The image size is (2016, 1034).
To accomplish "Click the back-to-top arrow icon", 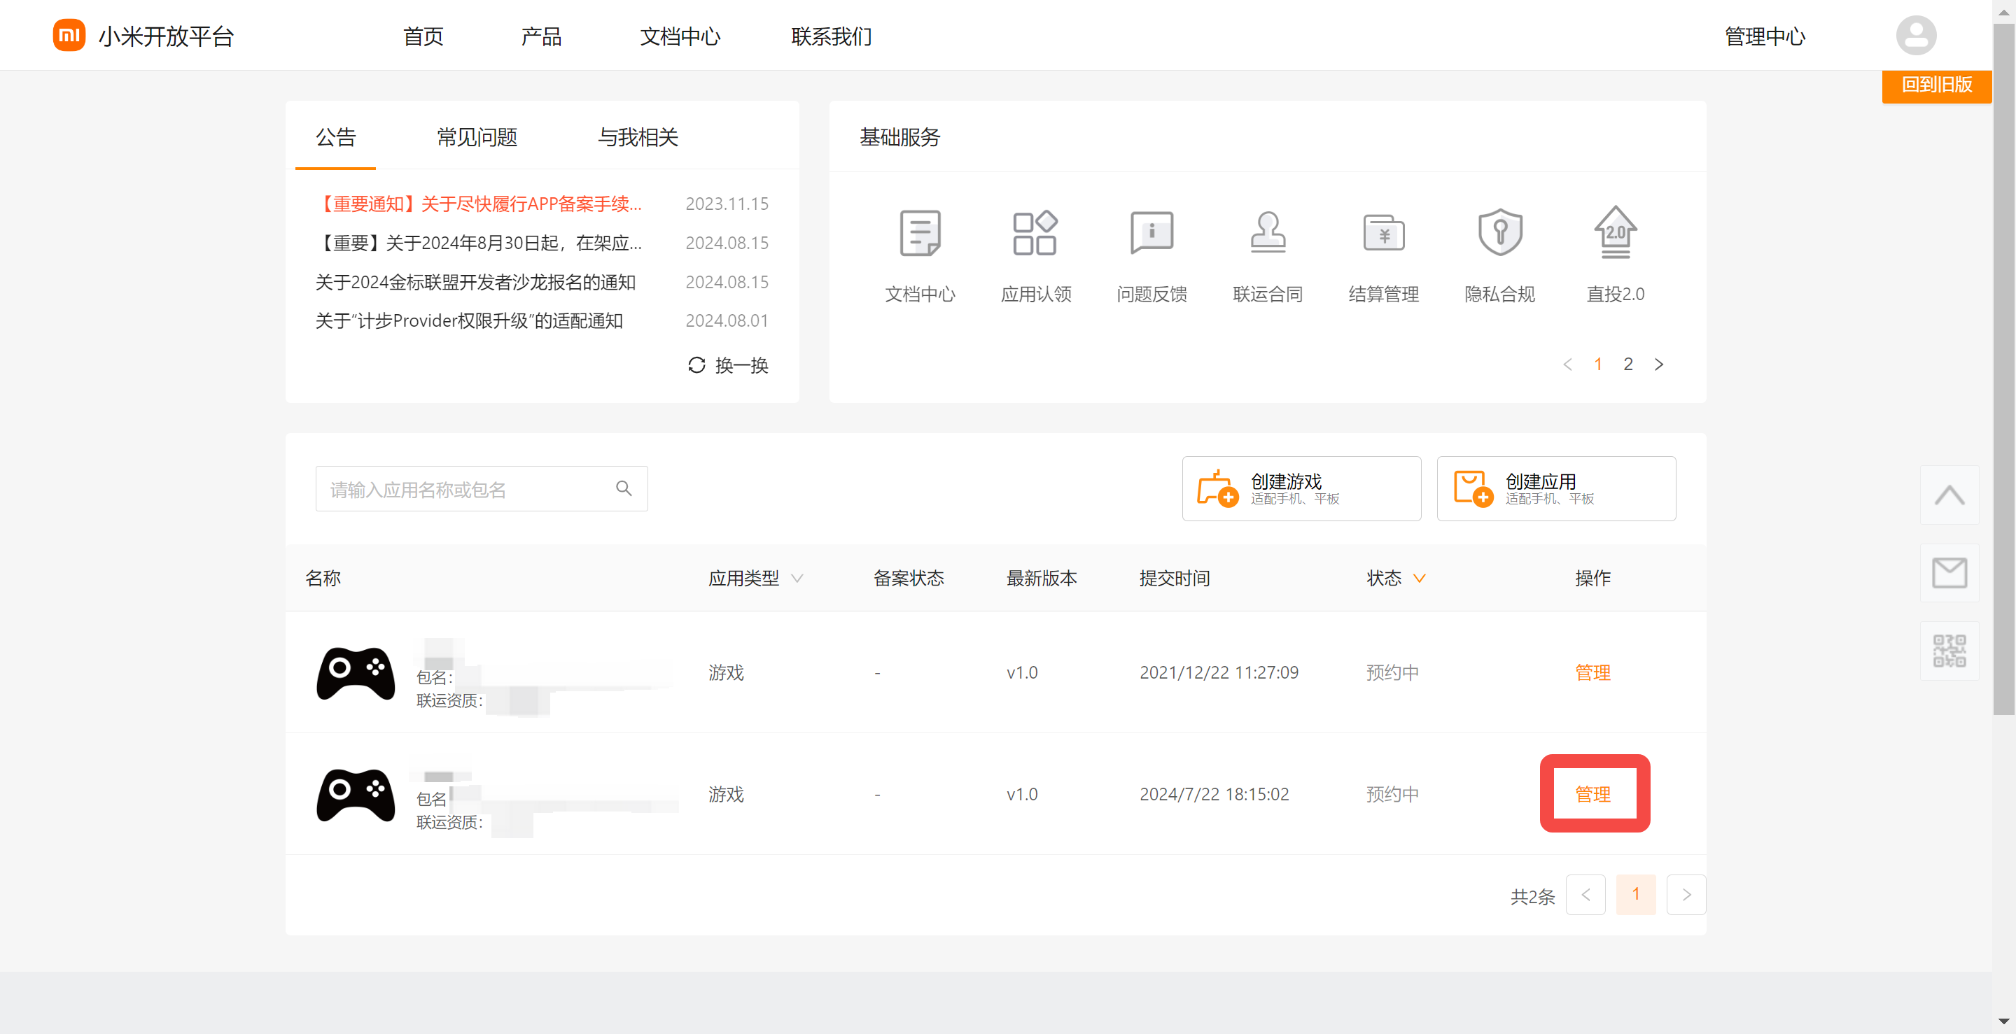I will click(1949, 495).
